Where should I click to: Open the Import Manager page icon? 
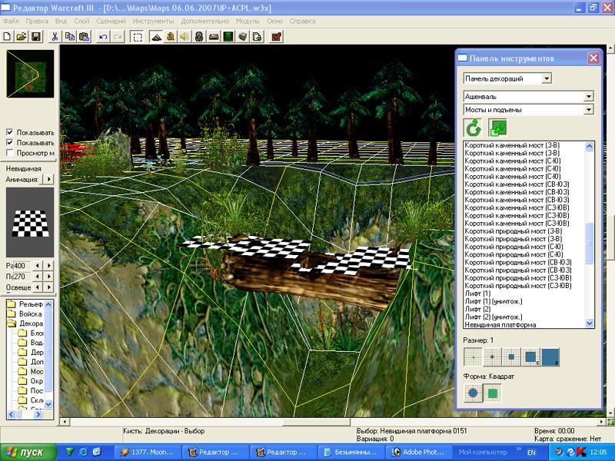point(258,37)
